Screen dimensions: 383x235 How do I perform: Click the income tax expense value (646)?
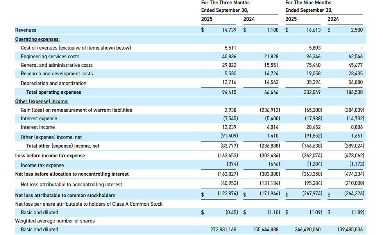coord(274,164)
